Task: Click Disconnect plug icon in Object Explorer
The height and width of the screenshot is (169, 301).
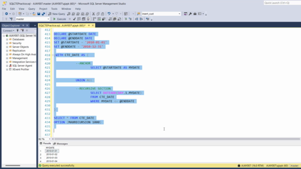Action: click(x=22, y=31)
